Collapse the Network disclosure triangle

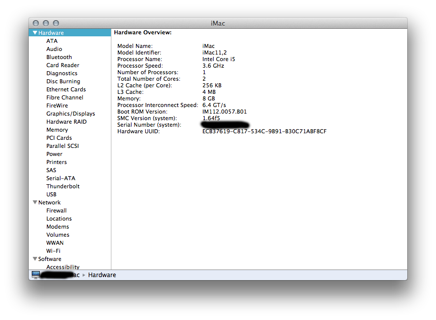click(x=35, y=202)
